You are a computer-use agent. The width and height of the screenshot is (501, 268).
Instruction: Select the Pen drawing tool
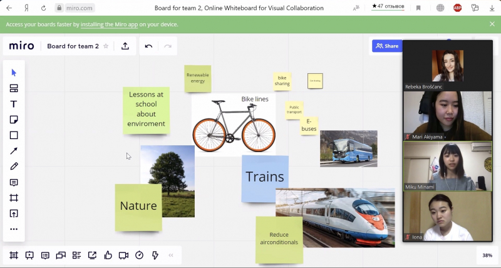coord(14,167)
